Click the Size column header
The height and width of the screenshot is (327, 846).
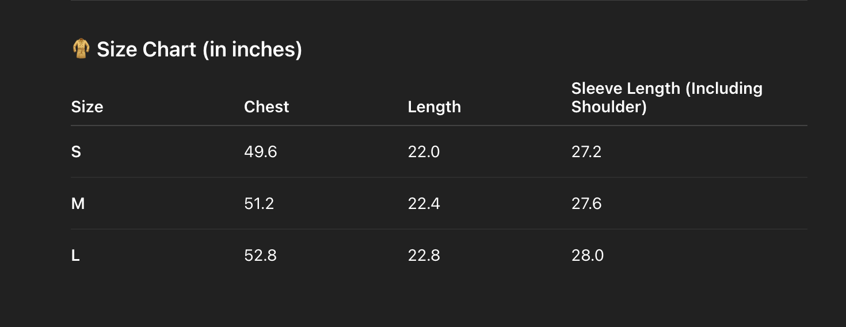coord(87,107)
